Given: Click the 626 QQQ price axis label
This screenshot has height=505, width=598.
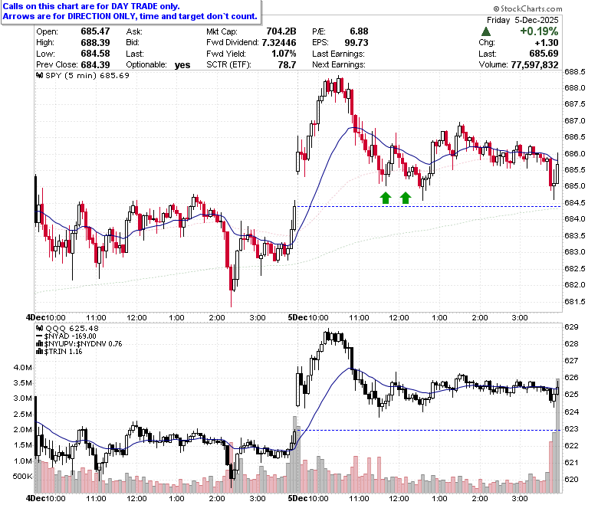Looking at the screenshot, I should click(x=571, y=378).
